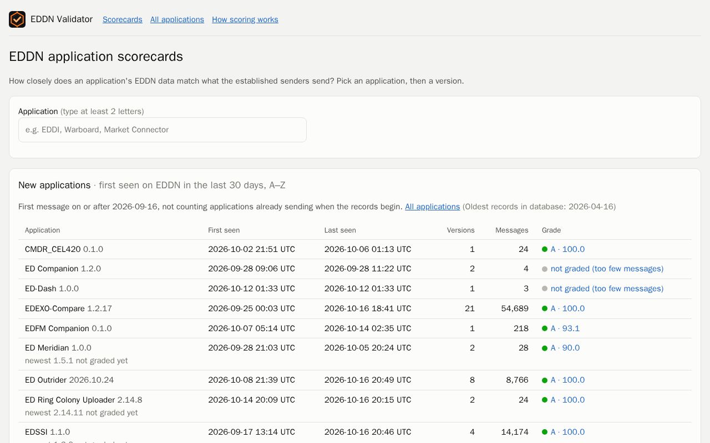Click the EDFM Companion application name
This screenshot has height=443, width=710.
coord(57,328)
